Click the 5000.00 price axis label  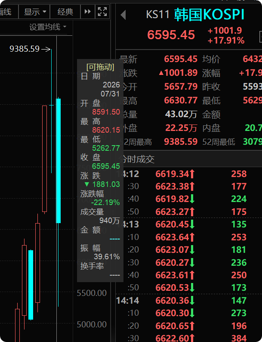click(x=92, y=324)
